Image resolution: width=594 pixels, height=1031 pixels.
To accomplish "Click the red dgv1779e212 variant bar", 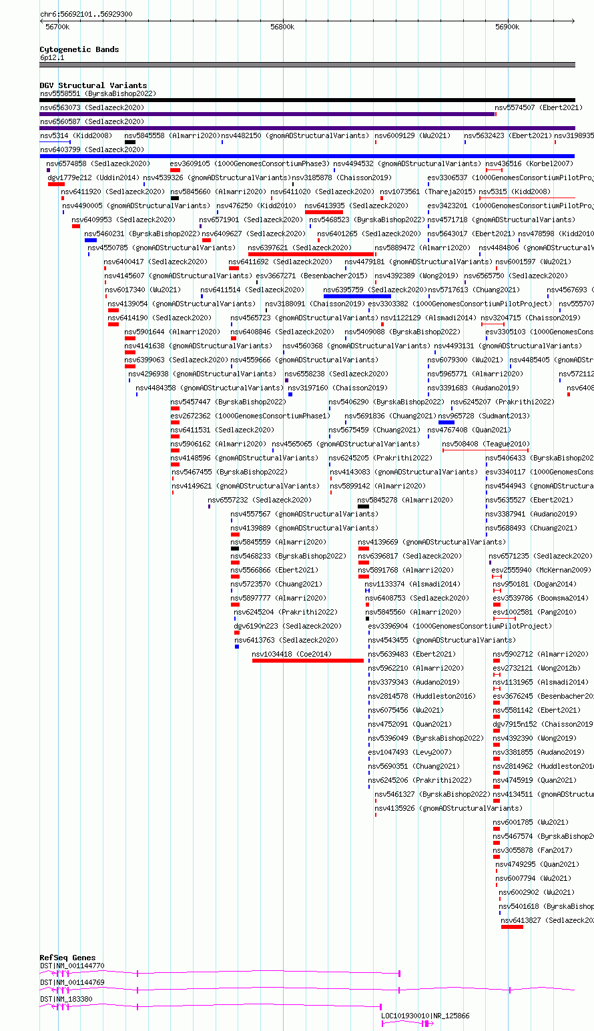I will pyautogui.click(x=56, y=184).
